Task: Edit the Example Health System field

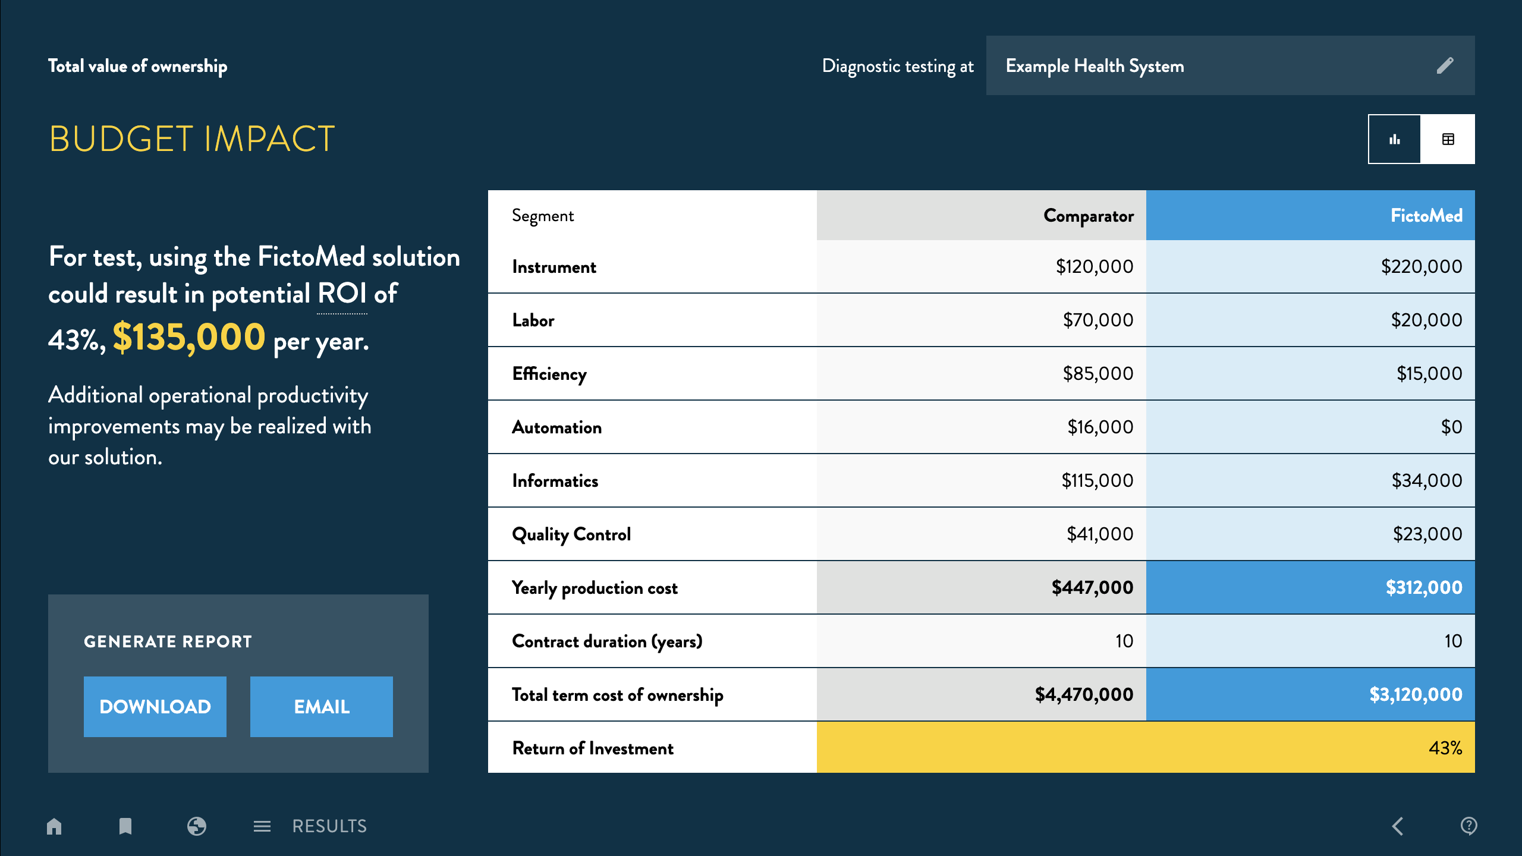Action: pos(1095,66)
